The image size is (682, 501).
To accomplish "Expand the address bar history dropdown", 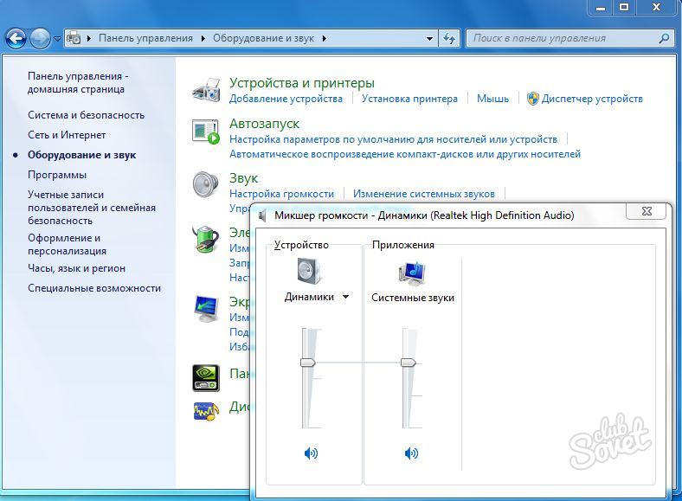I will [x=430, y=38].
